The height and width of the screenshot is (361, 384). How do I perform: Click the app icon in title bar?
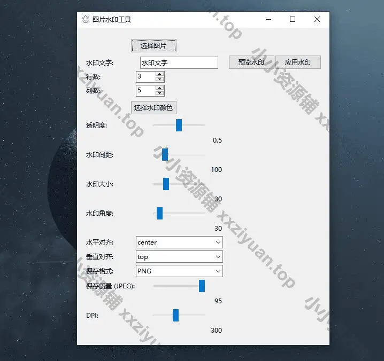coord(85,19)
